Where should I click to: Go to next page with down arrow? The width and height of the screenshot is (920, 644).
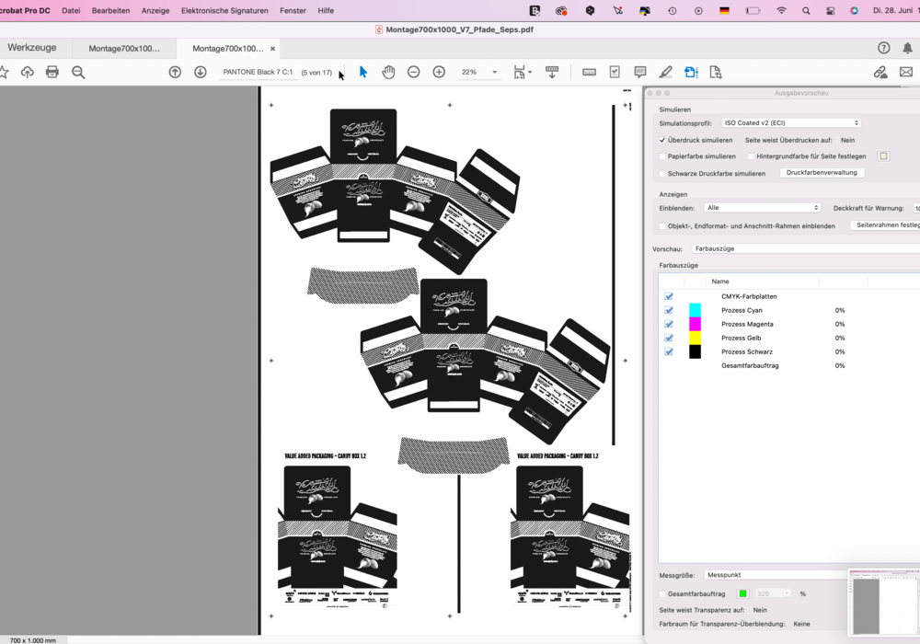tap(200, 72)
